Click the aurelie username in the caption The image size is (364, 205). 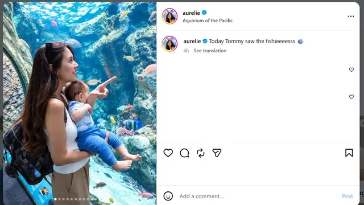coord(192,41)
